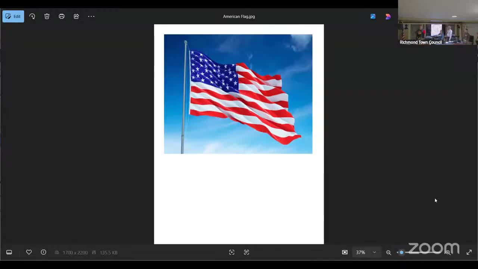Toggle the filmstrip view icon
This screenshot has height=269, width=478.
(x=9, y=253)
